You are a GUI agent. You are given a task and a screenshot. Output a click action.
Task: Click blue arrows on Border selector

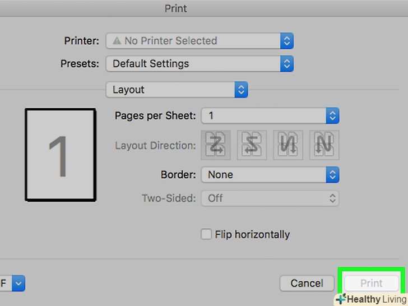pos(333,175)
